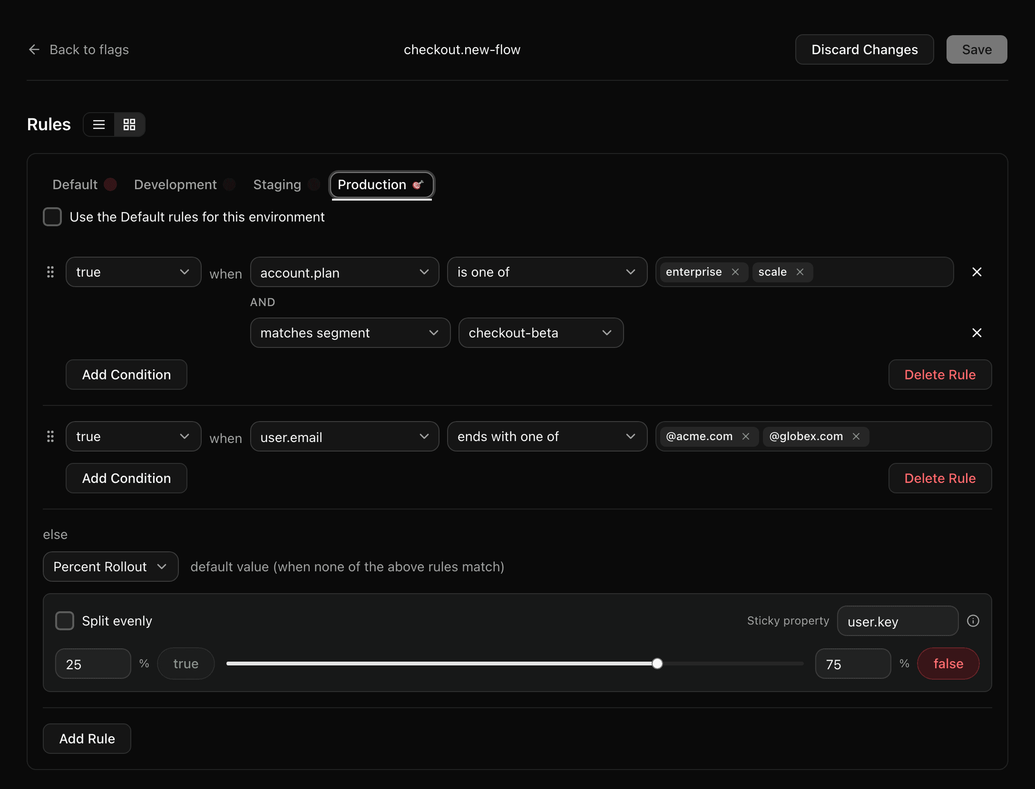The width and height of the screenshot is (1035, 789).
Task: Click the Save button
Action: (976, 49)
